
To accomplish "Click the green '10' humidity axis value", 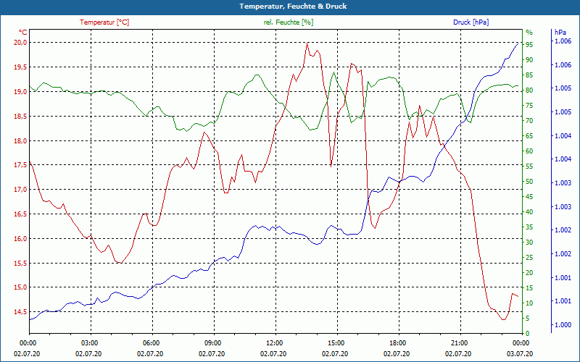I will 529,303.
